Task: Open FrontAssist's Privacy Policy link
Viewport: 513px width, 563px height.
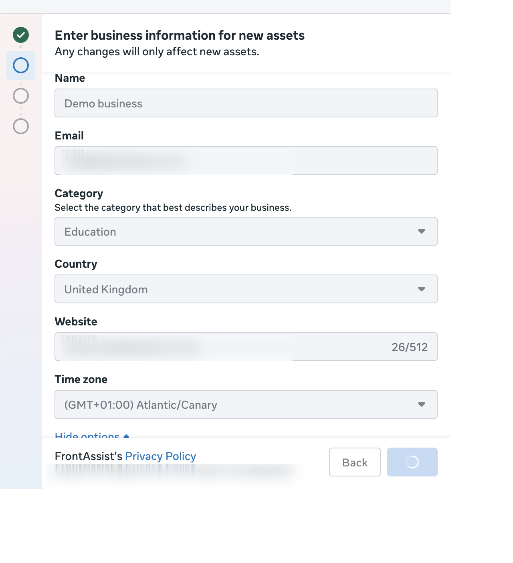Action: 160,456
